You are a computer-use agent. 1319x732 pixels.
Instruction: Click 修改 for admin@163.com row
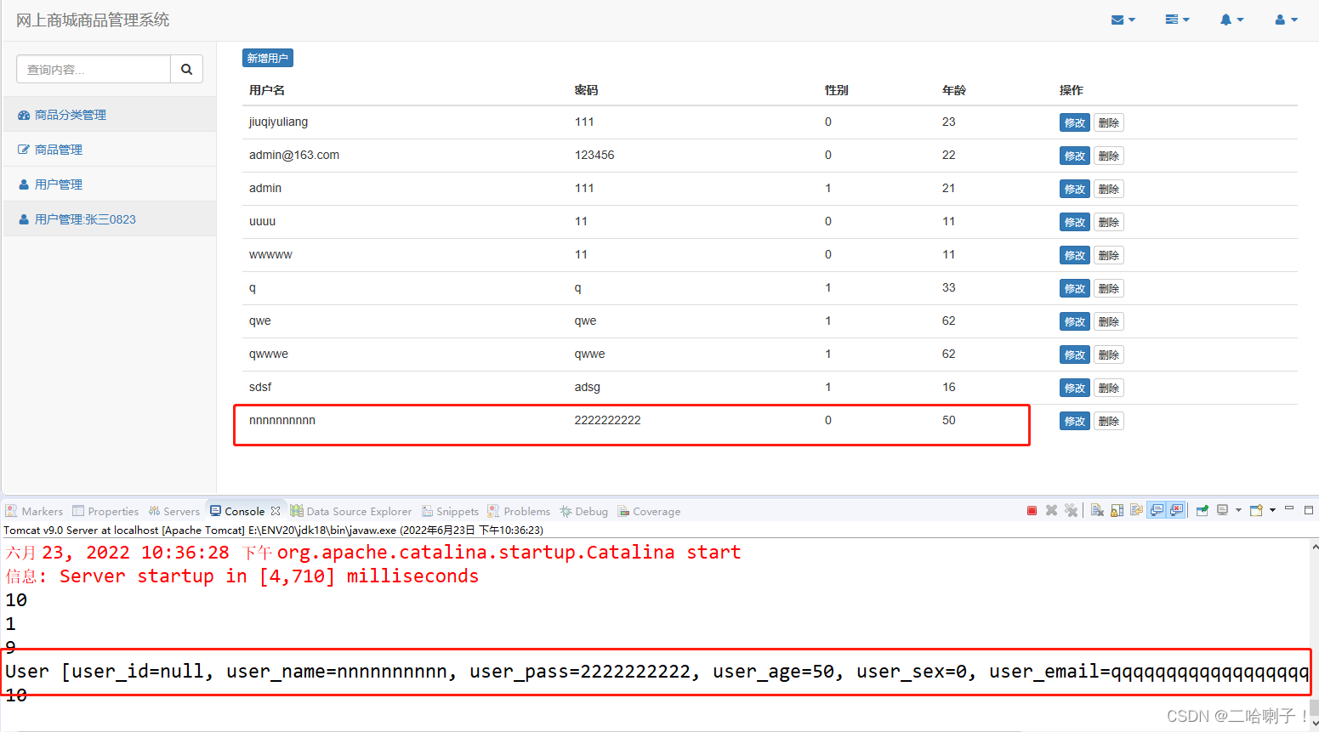(1075, 156)
